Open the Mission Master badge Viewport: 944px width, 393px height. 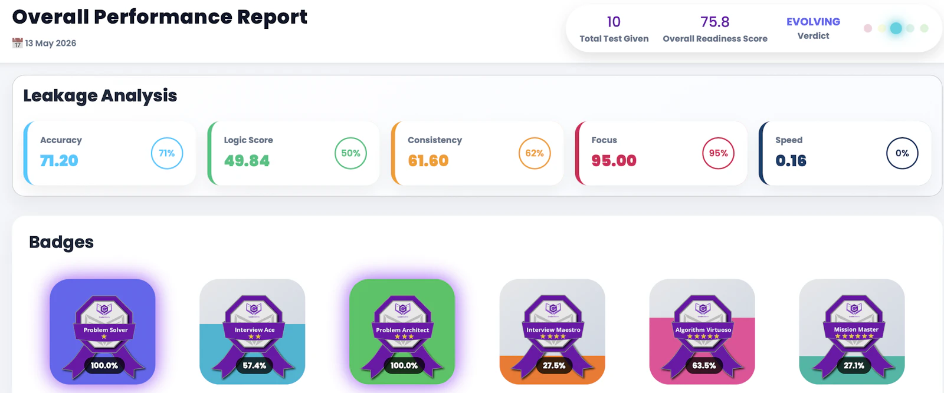click(852, 331)
